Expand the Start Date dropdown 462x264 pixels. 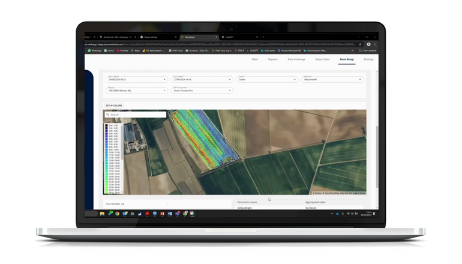[x=136, y=79]
